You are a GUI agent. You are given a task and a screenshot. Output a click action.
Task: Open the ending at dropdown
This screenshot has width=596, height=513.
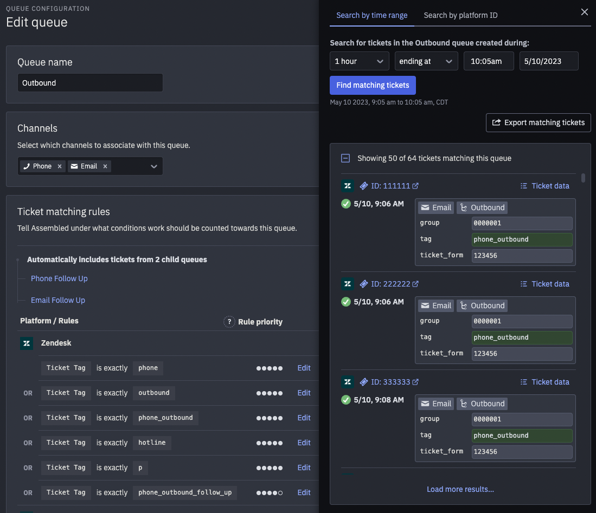click(426, 61)
